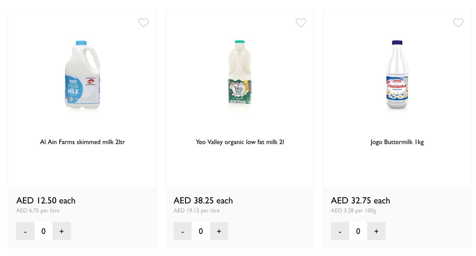The image size is (476, 256).
Task: Favorite Yeo Valley organic milk heart
Action: [301, 23]
